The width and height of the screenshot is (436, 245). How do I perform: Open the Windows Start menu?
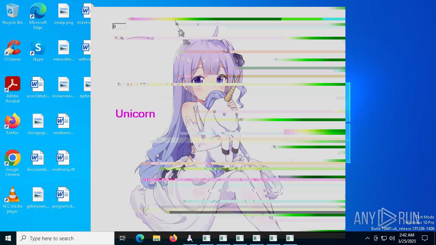coord(8,238)
